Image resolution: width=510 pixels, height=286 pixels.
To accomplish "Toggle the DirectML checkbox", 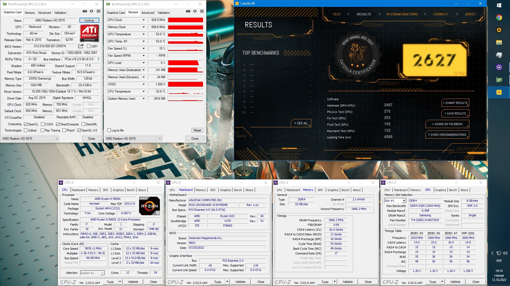I will pyautogui.click(x=83, y=124).
